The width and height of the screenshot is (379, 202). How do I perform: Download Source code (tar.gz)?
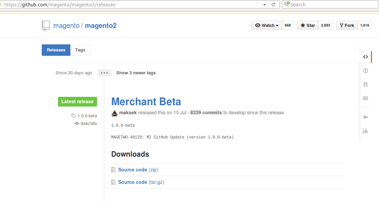[141, 182]
